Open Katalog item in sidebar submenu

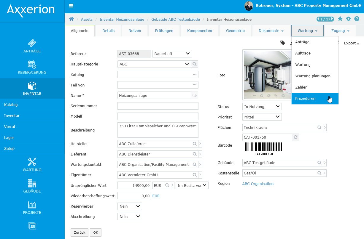tap(32, 105)
